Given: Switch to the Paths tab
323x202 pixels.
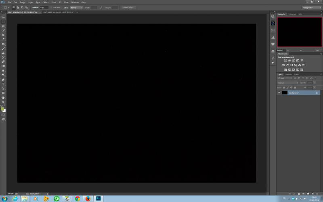Looking at the screenshot, I should pos(296,74).
